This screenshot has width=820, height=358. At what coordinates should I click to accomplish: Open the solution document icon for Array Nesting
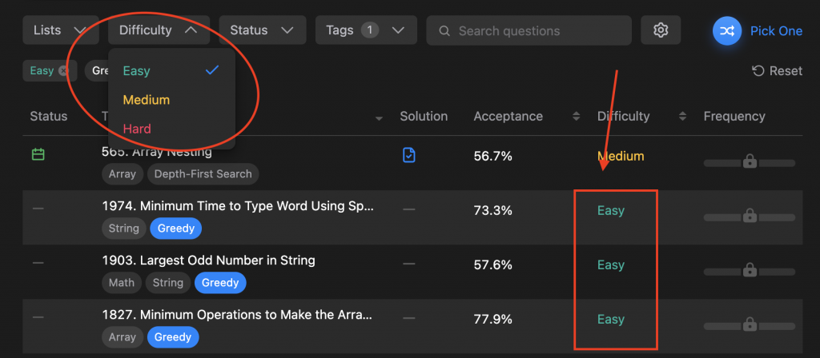[x=409, y=155]
